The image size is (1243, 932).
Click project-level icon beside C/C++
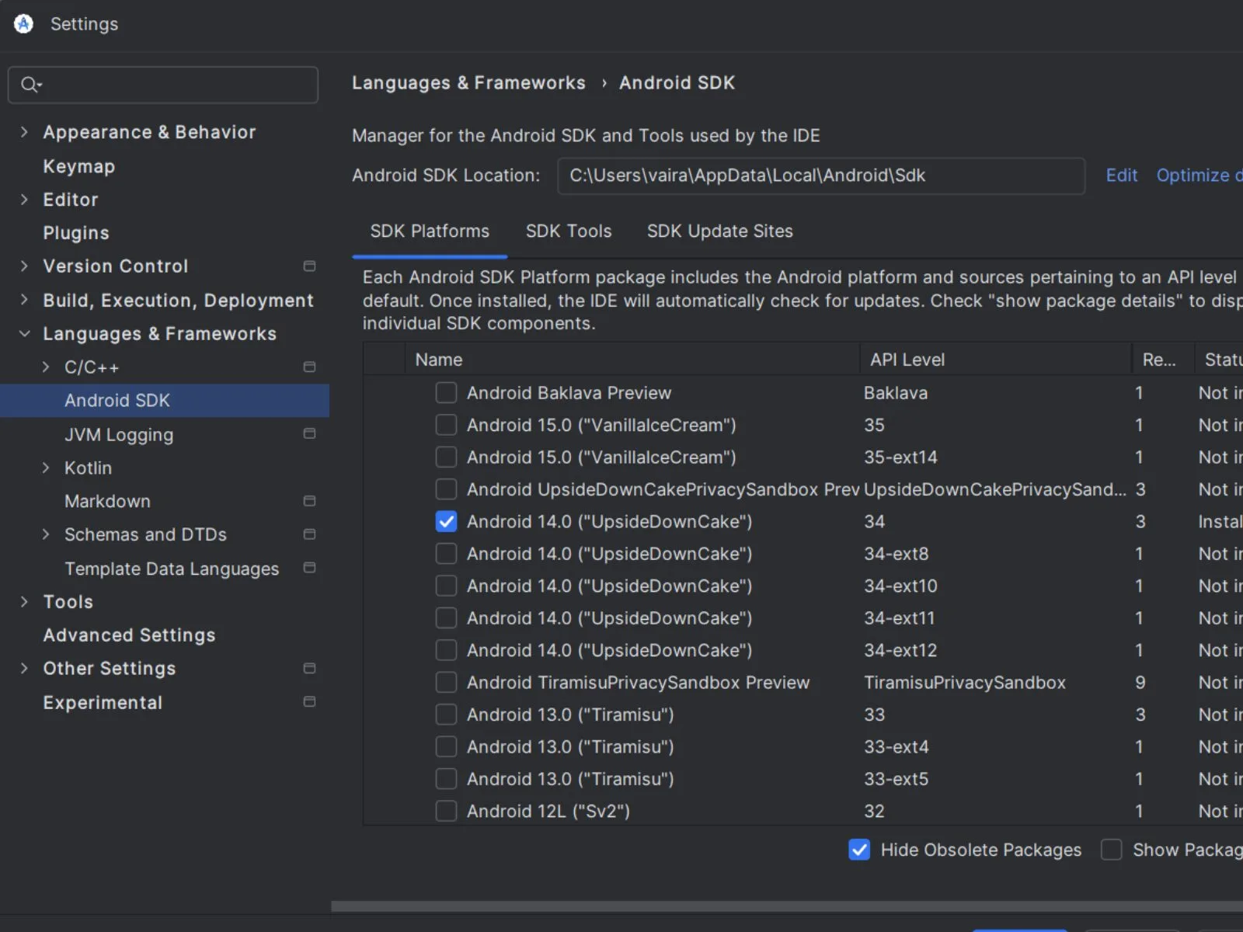[309, 367]
